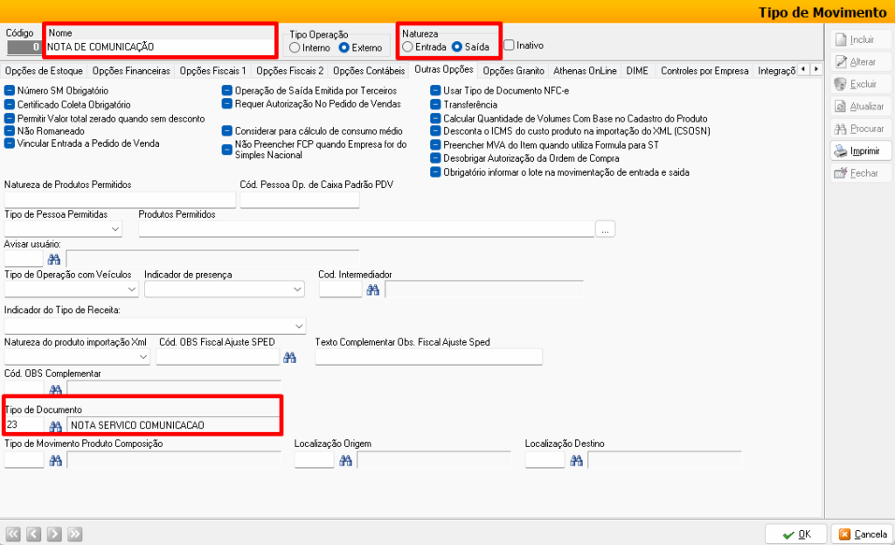Click the Imprimir button

point(860,151)
